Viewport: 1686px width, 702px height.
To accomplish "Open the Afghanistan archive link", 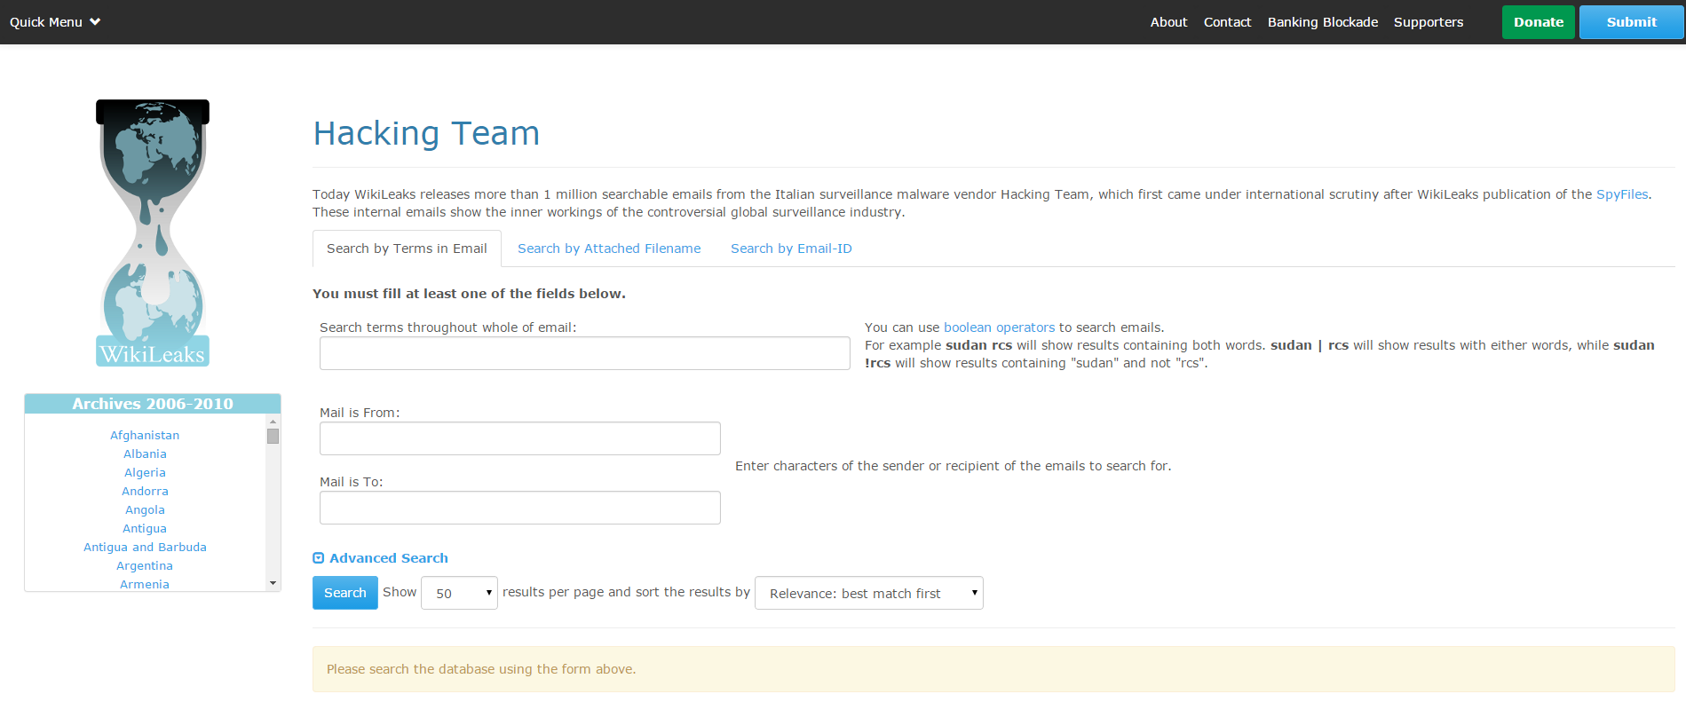I will 145,435.
